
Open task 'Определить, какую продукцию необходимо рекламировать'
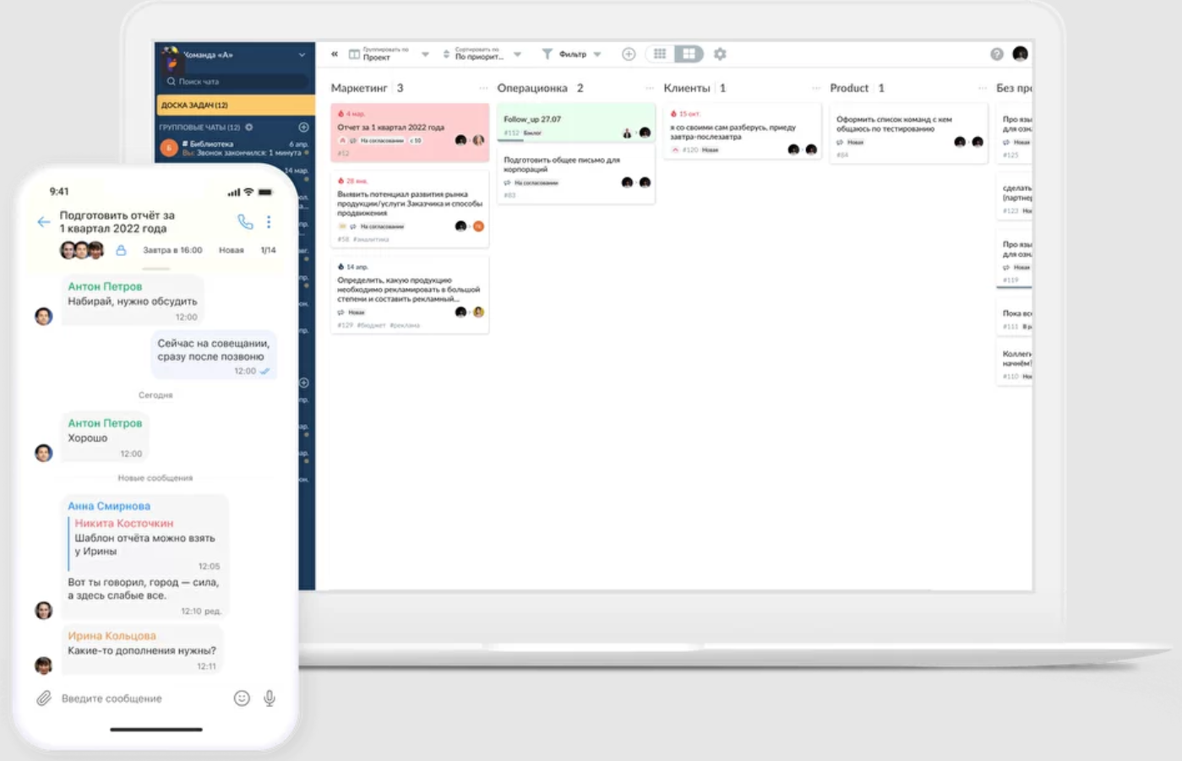coord(410,295)
